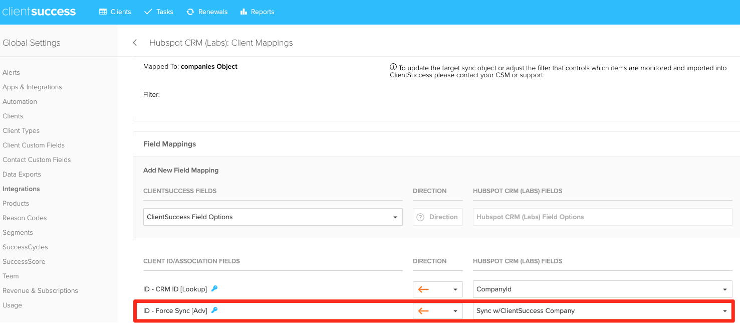The width and height of the screenshot is (740, 323).
Task: Click the key icon next to ID - Force Sync [Adv]
Action: 214,310
